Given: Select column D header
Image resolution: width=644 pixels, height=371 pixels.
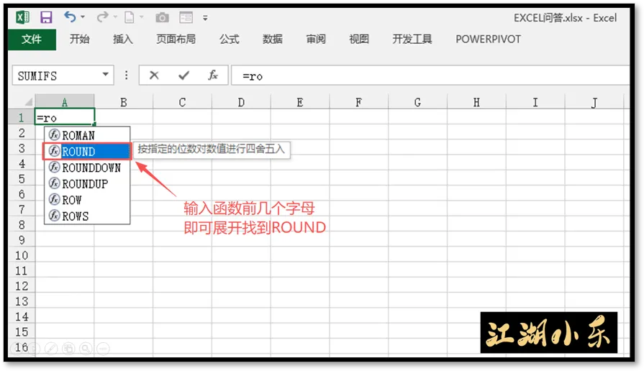Looking at the screenshot, I should (241, 102).
